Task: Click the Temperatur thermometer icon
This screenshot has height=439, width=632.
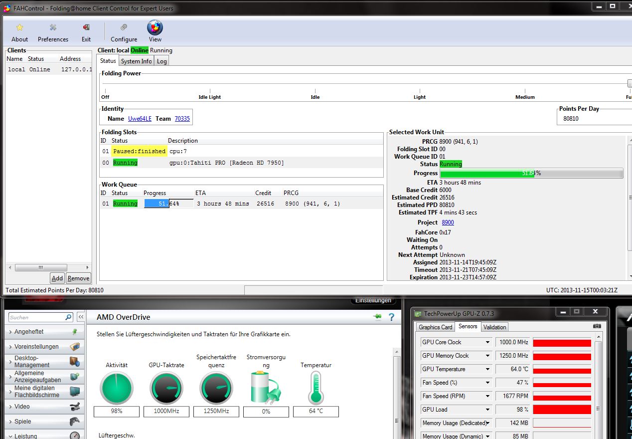Action: [x=316, y=388]
